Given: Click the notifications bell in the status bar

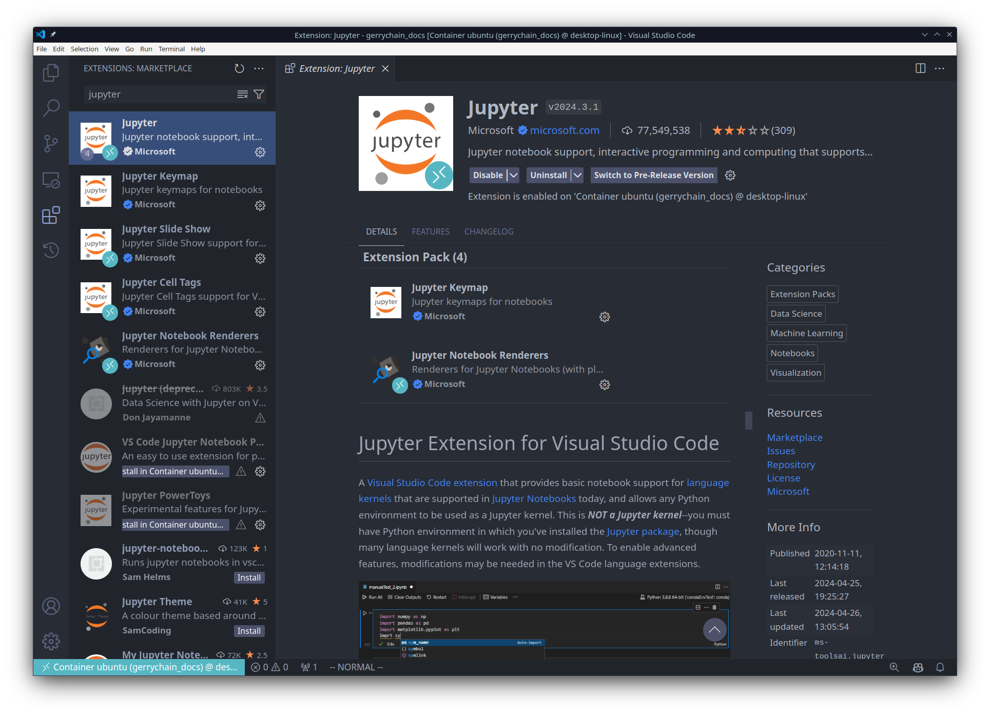Looking at the screenshot, I should click(940, 667).
